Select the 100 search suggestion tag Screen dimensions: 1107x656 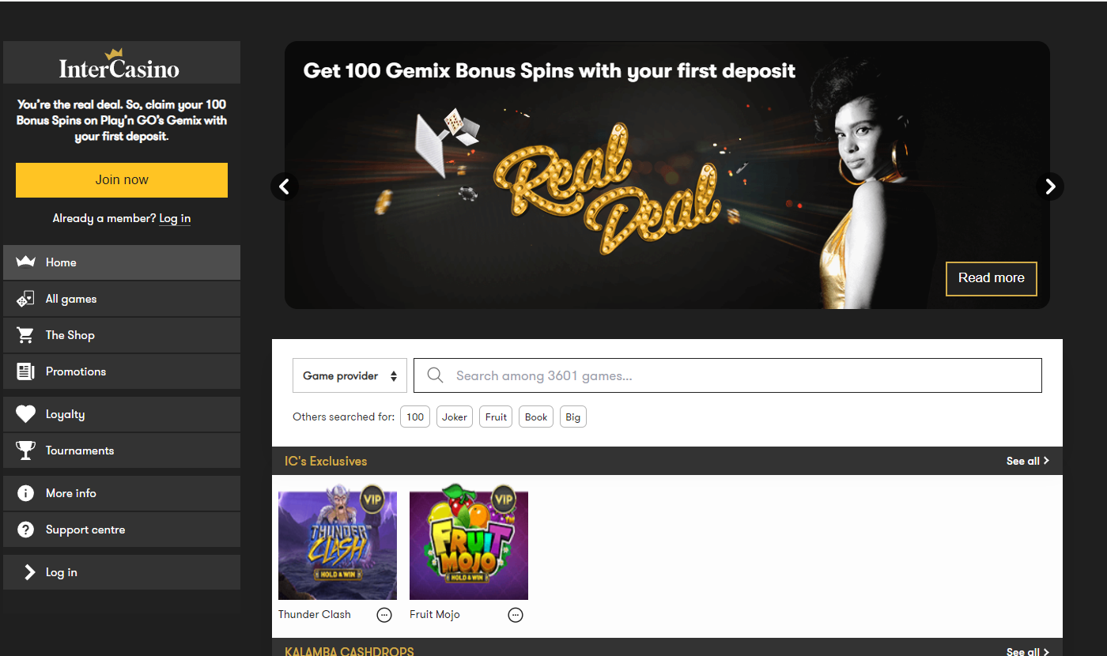click(x=415, y=417)
